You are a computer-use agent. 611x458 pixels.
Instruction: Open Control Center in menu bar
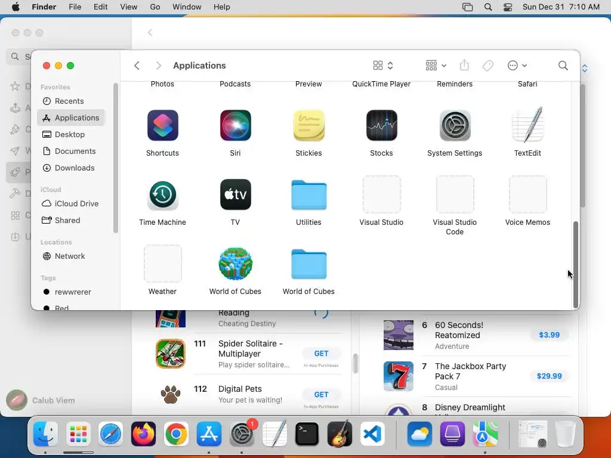click(x=507, y=7)
